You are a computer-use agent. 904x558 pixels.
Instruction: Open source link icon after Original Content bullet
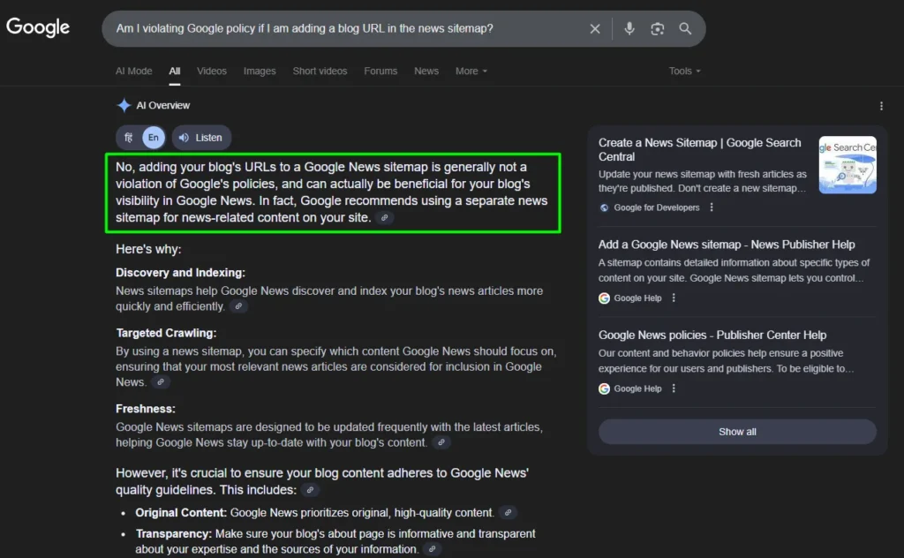[x=508, y=512]
